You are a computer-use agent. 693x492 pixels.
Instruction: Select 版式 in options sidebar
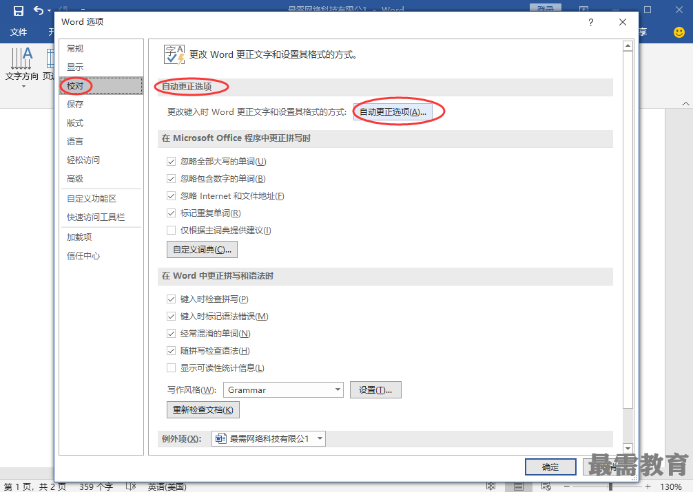101,122
